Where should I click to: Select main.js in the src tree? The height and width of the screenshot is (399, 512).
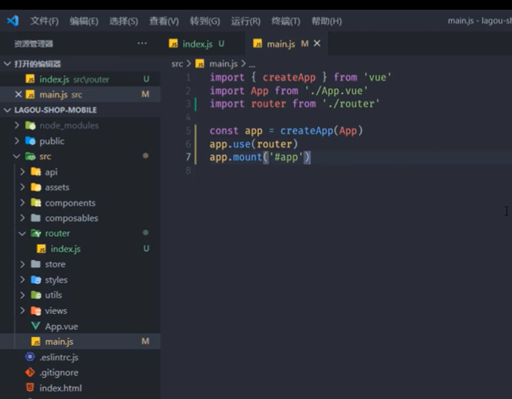pyautogui.click(x=80, y=342)
